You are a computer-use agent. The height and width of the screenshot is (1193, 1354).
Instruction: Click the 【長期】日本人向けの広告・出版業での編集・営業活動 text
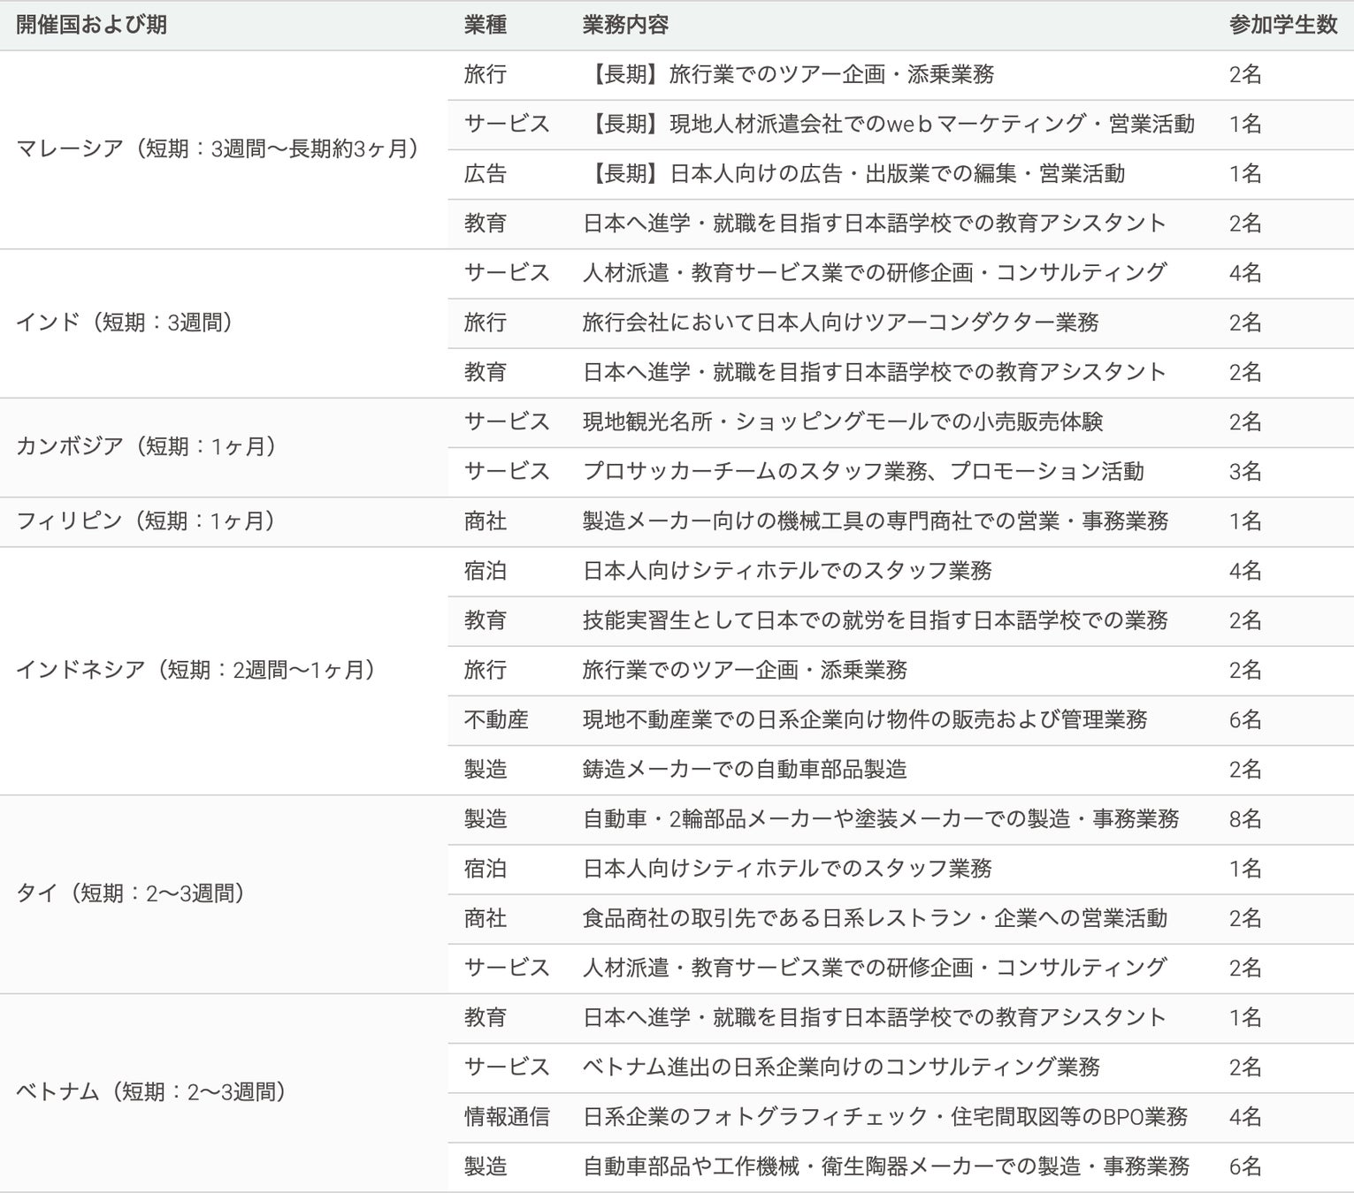(853, 173)
